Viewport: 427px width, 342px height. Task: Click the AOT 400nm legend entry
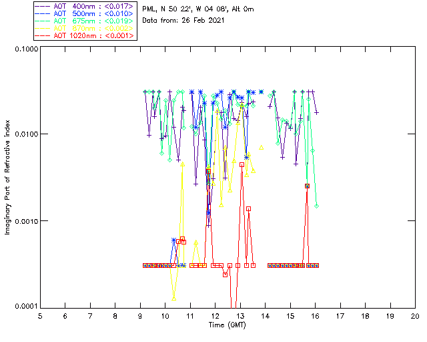click(85, 6)
